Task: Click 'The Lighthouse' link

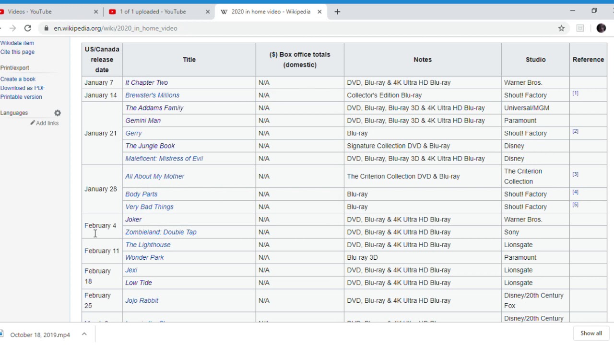Action: tap(148, 245)
